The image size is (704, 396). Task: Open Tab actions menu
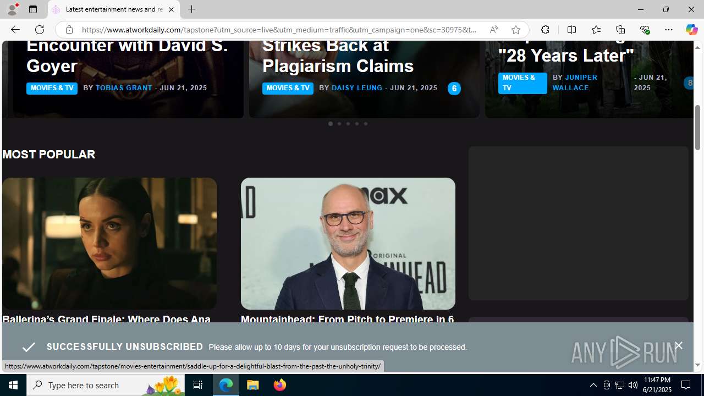tap(32, 9)
